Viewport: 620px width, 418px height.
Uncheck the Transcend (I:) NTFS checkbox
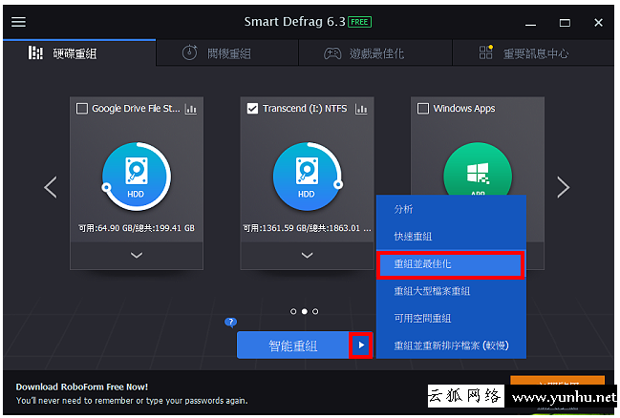pyautogui.click(x=252, y=108)
